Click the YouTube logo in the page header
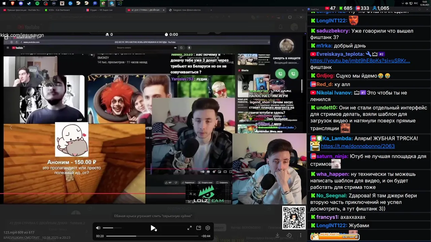Screen dimensions: 431x242 (29, 27)
